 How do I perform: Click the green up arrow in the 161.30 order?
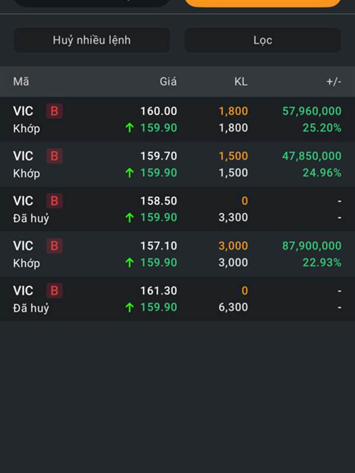(130, 307)
